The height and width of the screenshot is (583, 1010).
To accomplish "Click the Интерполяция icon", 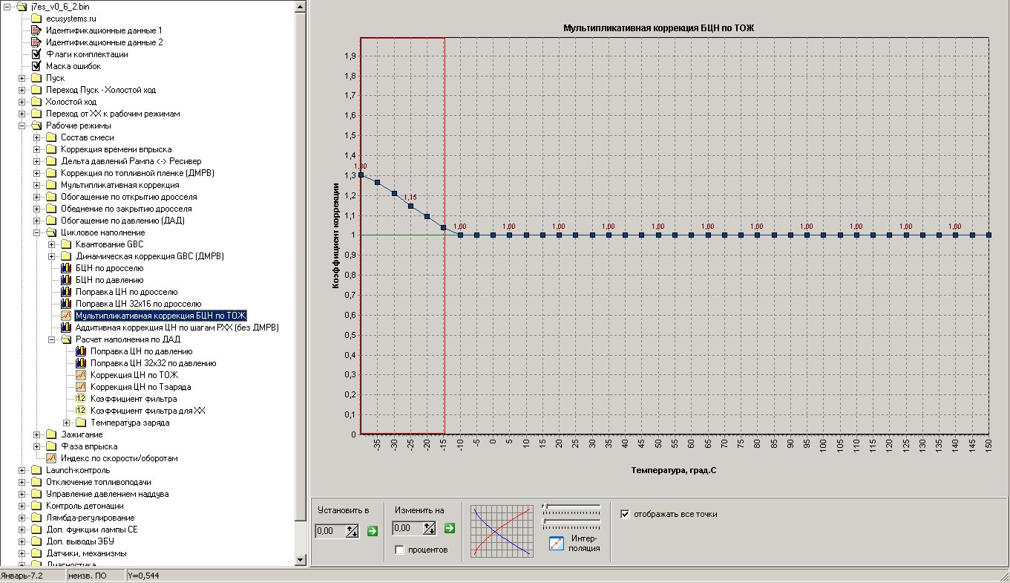I will [x=557, y=544].
